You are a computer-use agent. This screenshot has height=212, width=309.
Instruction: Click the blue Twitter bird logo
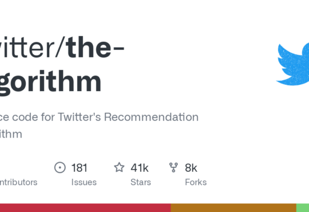coord(293,64)
